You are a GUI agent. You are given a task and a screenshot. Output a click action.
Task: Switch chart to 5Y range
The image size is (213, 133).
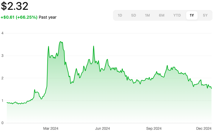(x=205, y=15)
